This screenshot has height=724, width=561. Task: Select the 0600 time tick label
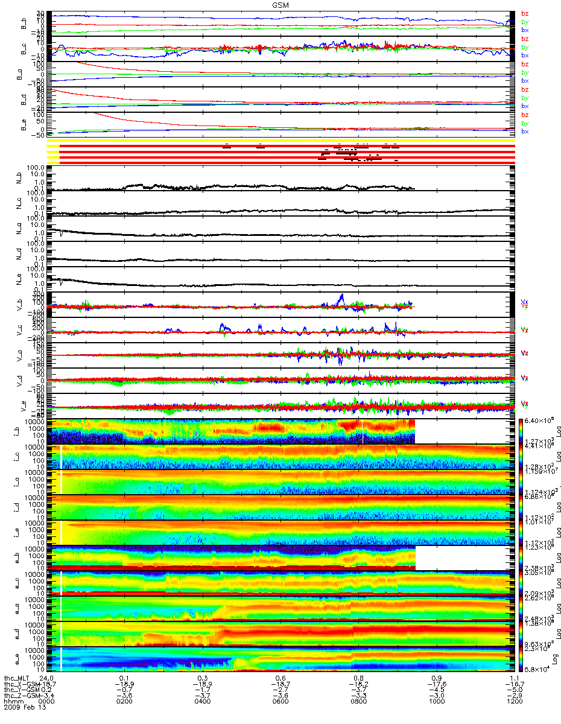[x=280, y=702]
